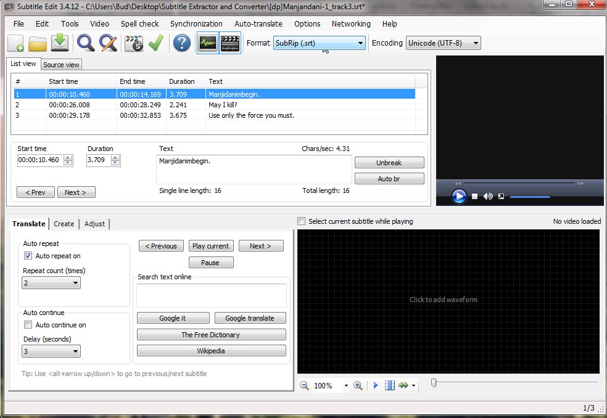Viewport: 607px width, 418px height.
Task: Open the Auto-translate menu
Action: coord(258,23)
